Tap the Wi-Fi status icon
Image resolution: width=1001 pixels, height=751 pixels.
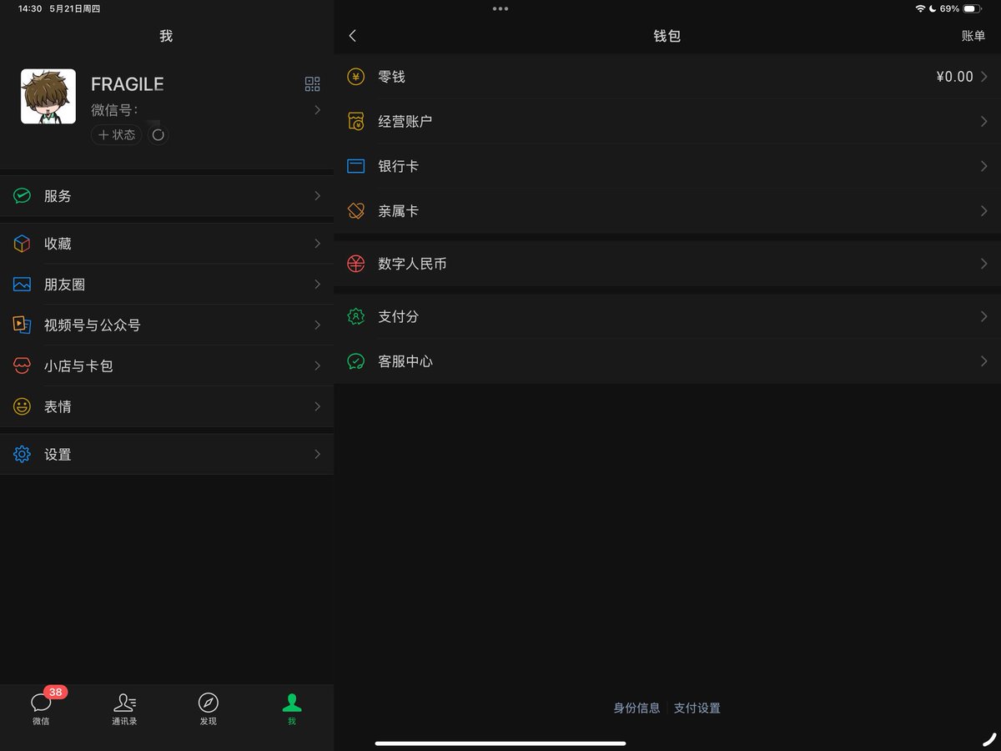click(x=920, y=8)
